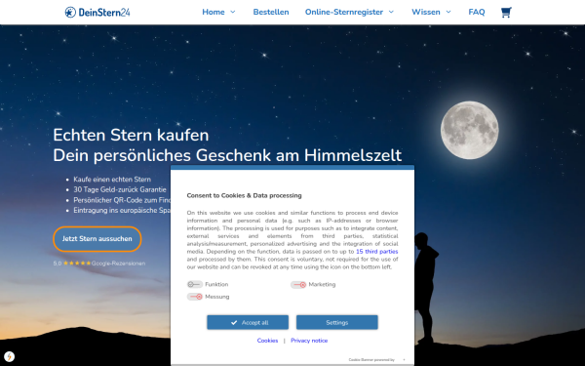Open the 15 third parties link

(x=376, y=252)
